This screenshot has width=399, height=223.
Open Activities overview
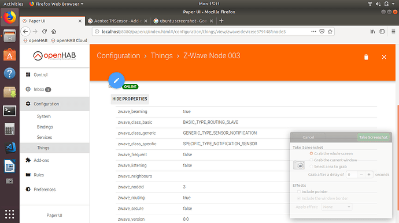pos(13,4)
